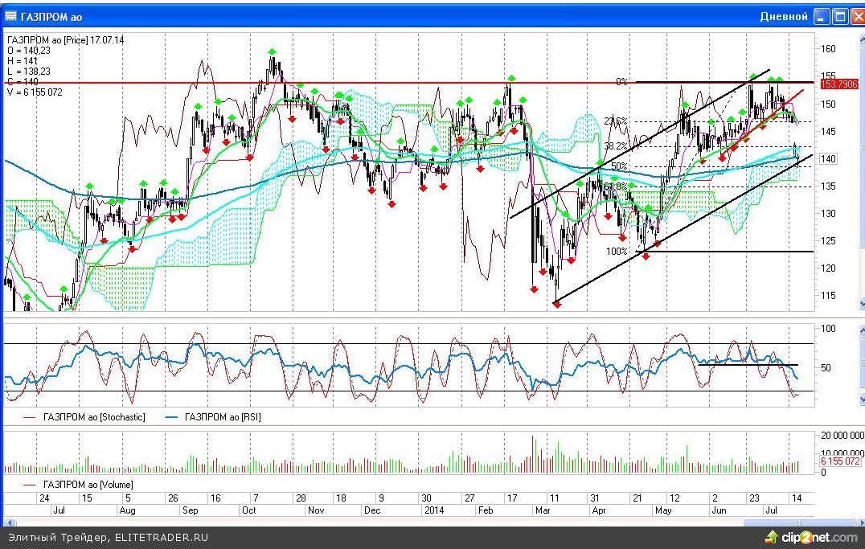Click the chart window icon in title bar

click(11, 16)
